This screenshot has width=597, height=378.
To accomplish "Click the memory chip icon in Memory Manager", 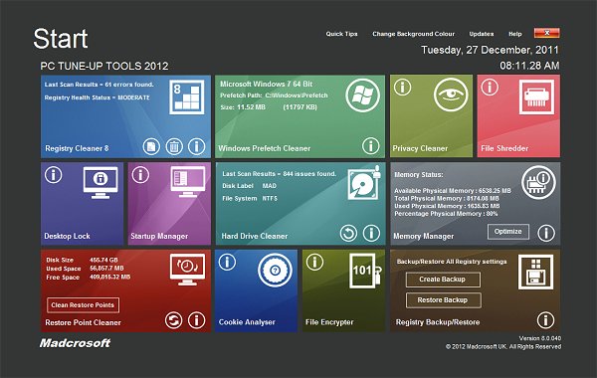I will tap(538, 183).
